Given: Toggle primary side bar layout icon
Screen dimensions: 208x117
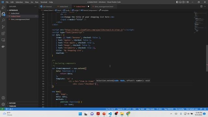Looking at the screenshot, I should [x=177, y=2].
